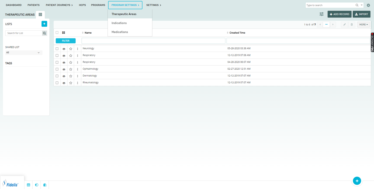Open the global search dropdown caret
The image size is (374, 189).
[362, 5]
